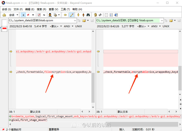Click right copy arrow beside encryptable line

point(98,72)
